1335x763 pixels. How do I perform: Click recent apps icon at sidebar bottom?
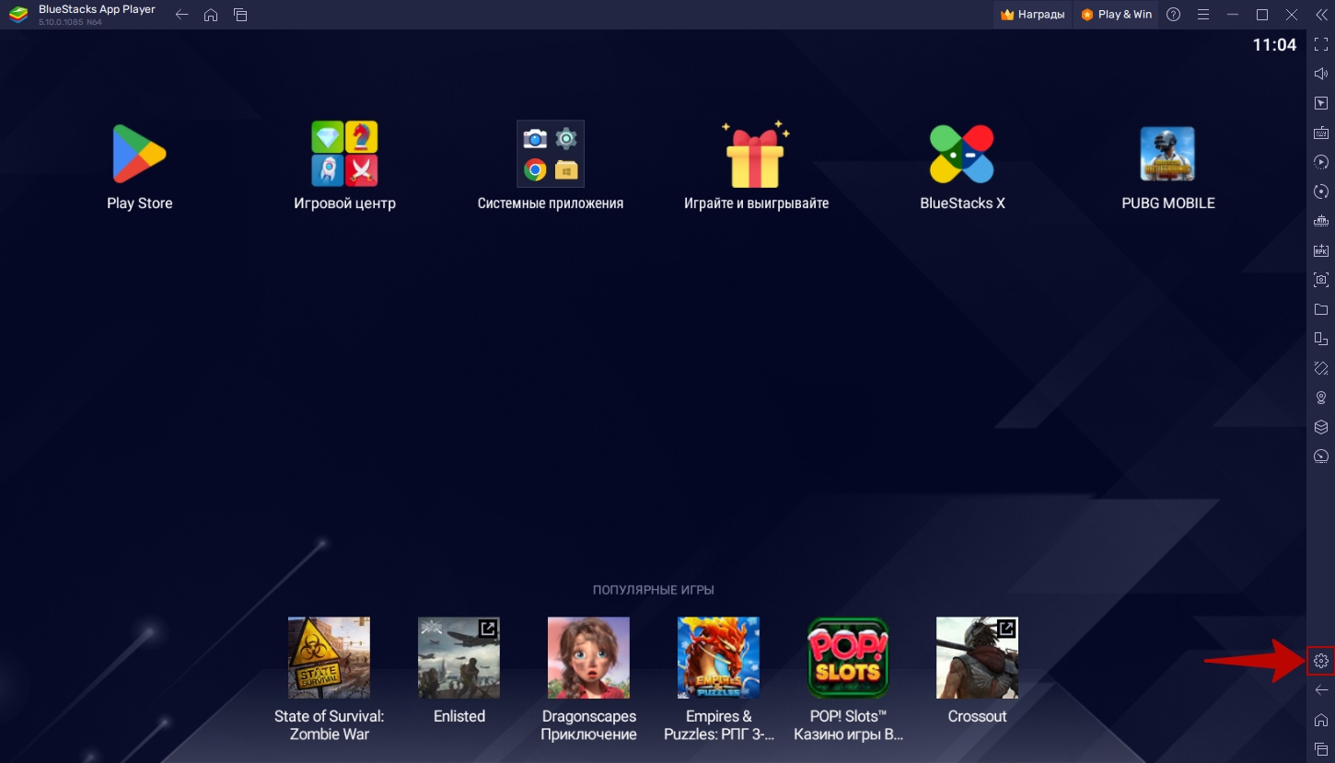point(1321,748)
